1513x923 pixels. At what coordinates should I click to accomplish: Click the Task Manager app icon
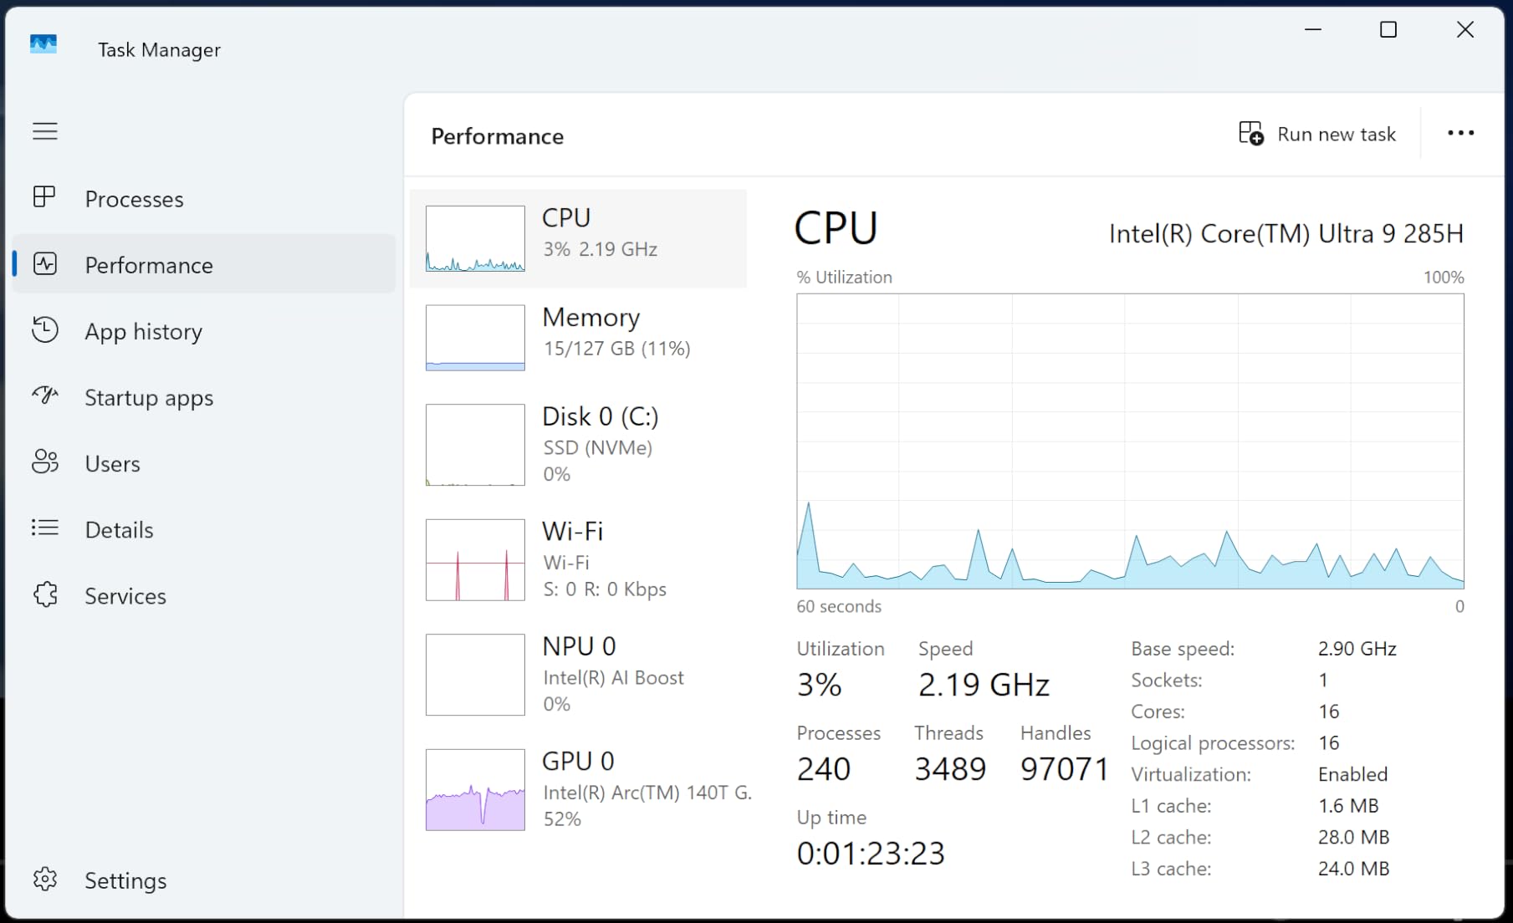[43, 44]
